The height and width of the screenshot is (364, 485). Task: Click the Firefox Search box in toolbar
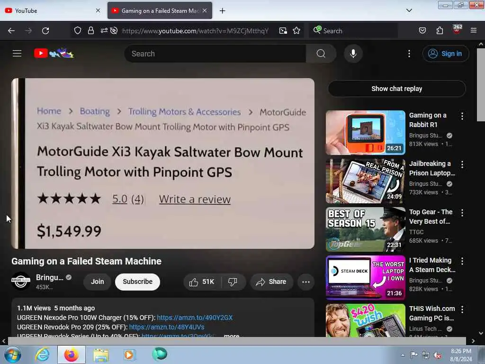pos(353,31)
